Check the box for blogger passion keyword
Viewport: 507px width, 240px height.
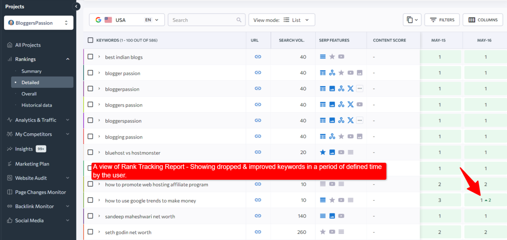90,73
